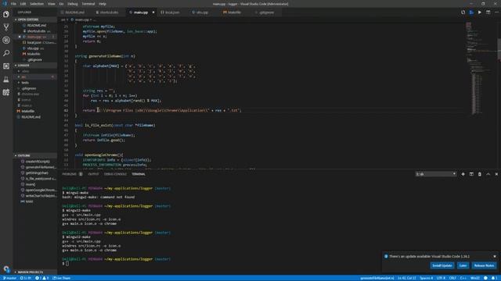501x281 pixels.
Task: Click the Later button in update notification
Action: pyautogui.click(x=463, y=265)
